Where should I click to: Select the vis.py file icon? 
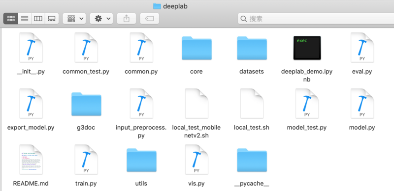pos(197,160)
